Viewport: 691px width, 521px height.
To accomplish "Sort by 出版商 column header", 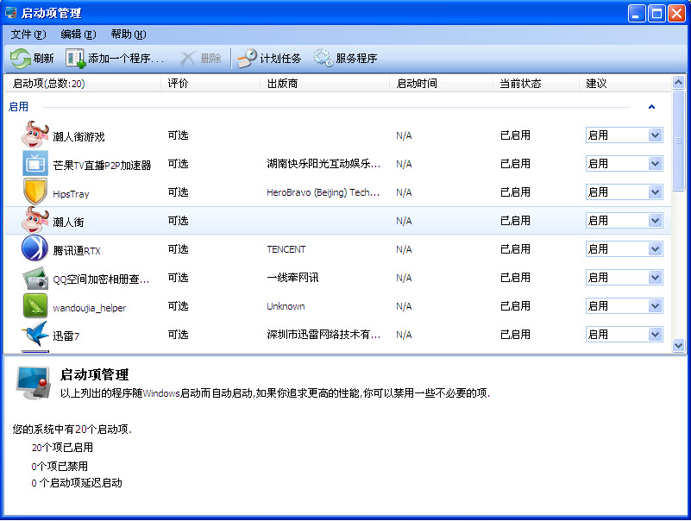I will click(x=325, y=84).
